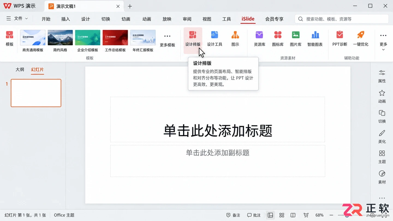This screenshot has height=221, width=393.
Task: Open the 会员专享 ribbon tab
Action: click(274, 19)
